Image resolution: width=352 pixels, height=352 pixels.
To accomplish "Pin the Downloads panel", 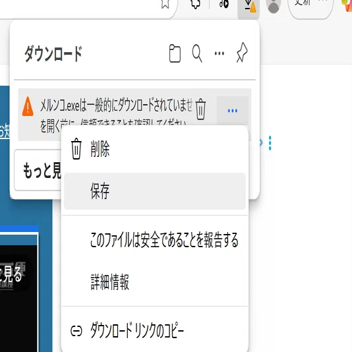I will (x=242, y=53).
